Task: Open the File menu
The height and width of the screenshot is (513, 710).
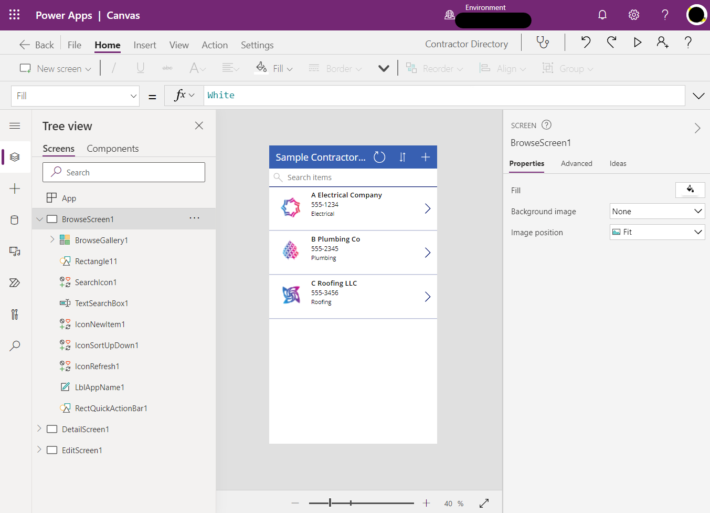Action: (x=75, y=45)
